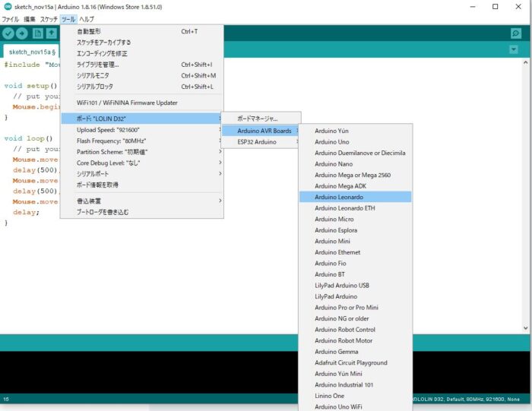Image resolution: width=532 pixels, height=411 pixels.
Task: Close the ツール menu from menu bar
Action: click(x=68, y=19)
